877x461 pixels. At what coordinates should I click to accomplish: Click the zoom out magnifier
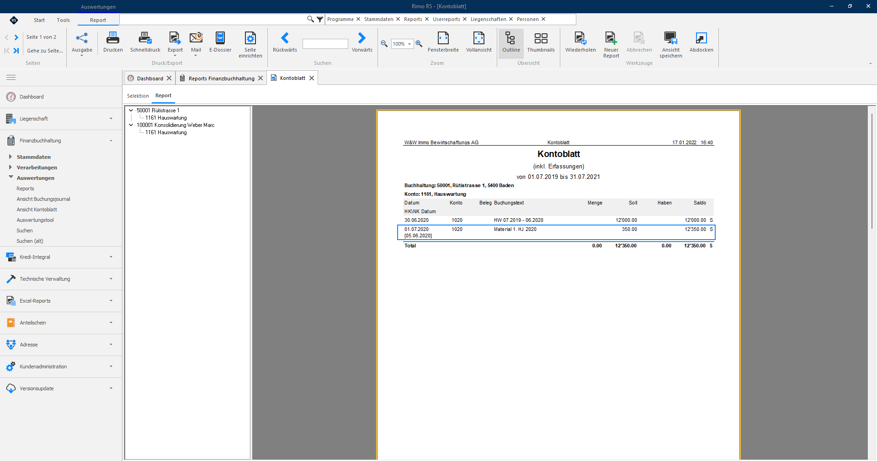pos(384,44)
